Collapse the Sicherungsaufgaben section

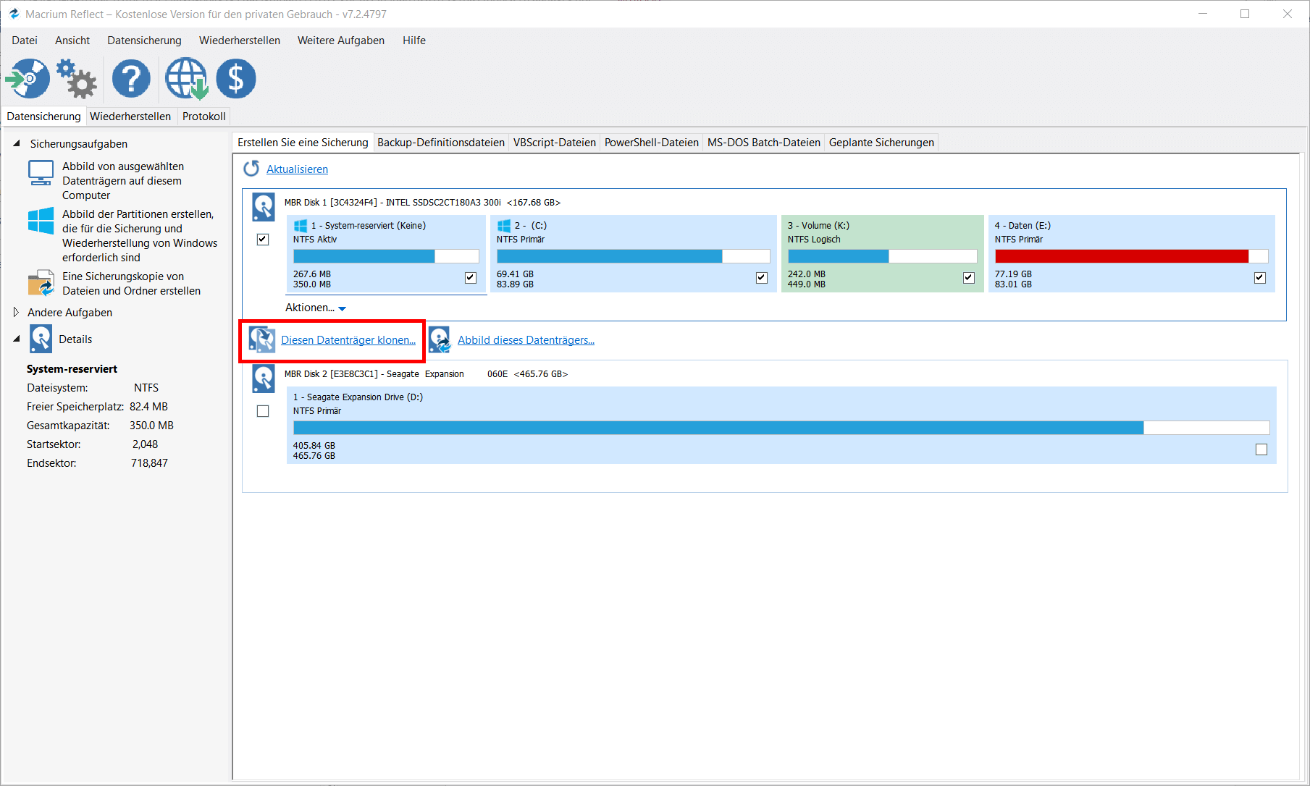pyautogui.click(x=17, y=143)
